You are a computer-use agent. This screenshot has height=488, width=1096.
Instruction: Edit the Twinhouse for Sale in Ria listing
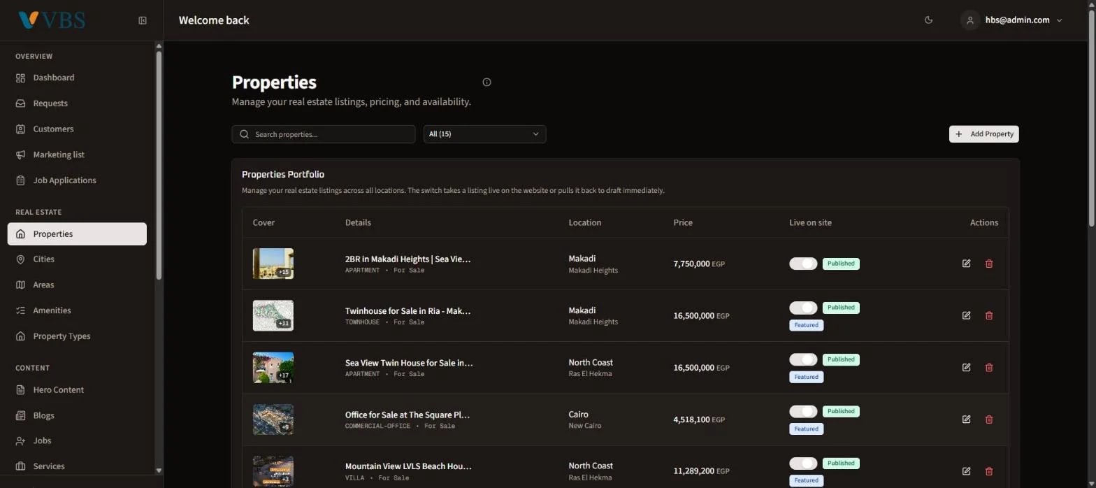click(967, 315)
